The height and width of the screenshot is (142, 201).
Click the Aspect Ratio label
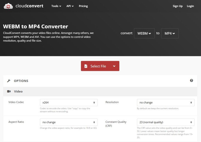point(16,122)
